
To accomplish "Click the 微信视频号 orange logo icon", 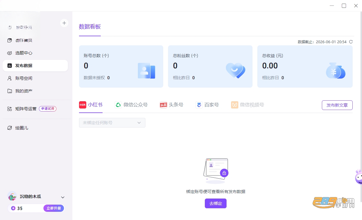I will pyautogui.click(x=235, y=105).
